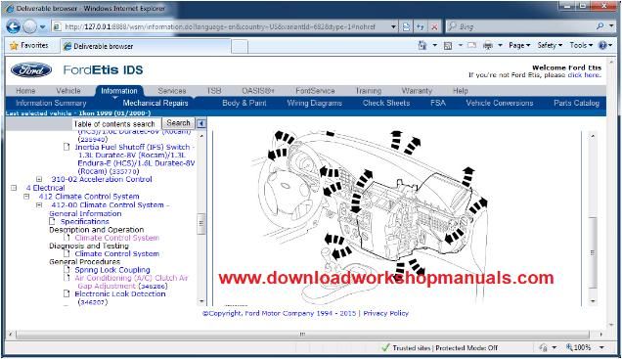This screenshot has height=359, width=622.
Task: Open the Vehicle navigation tab
Action: click(68, 91)
